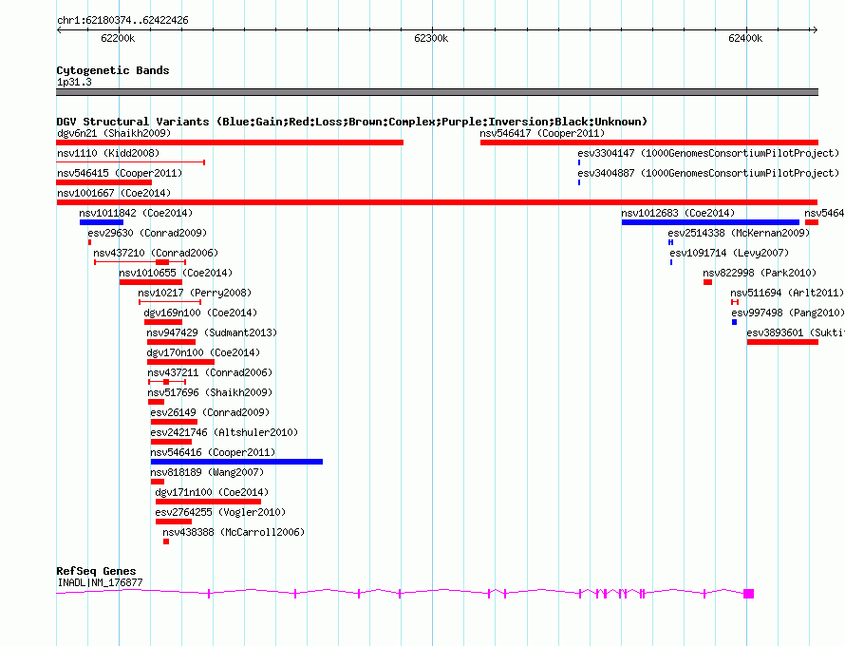Select esv2764255 (Vogler2010) label

[220, 512]
